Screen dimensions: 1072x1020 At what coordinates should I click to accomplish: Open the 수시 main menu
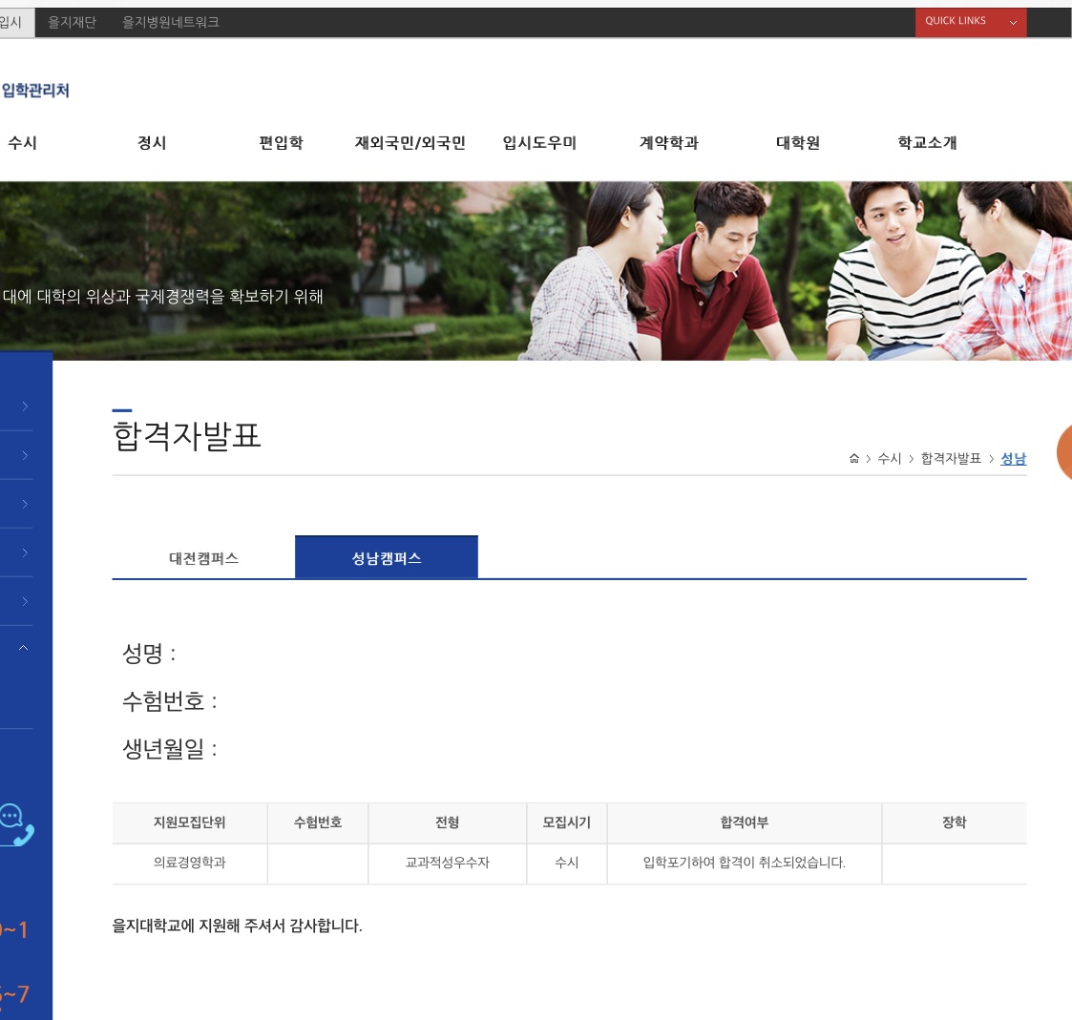[23, 143]
